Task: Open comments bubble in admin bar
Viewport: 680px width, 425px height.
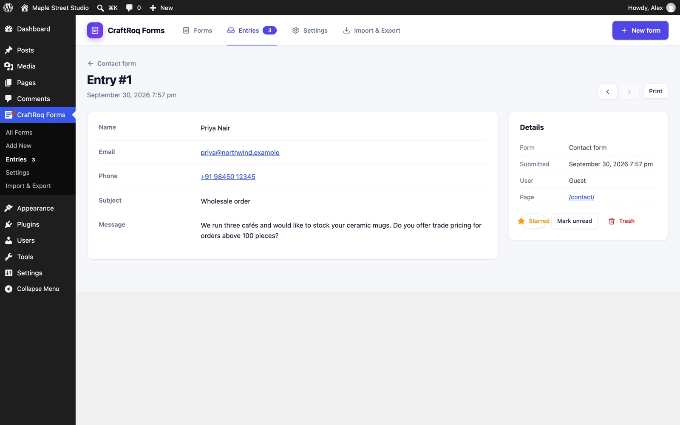Action: click(x=133, y=8)
